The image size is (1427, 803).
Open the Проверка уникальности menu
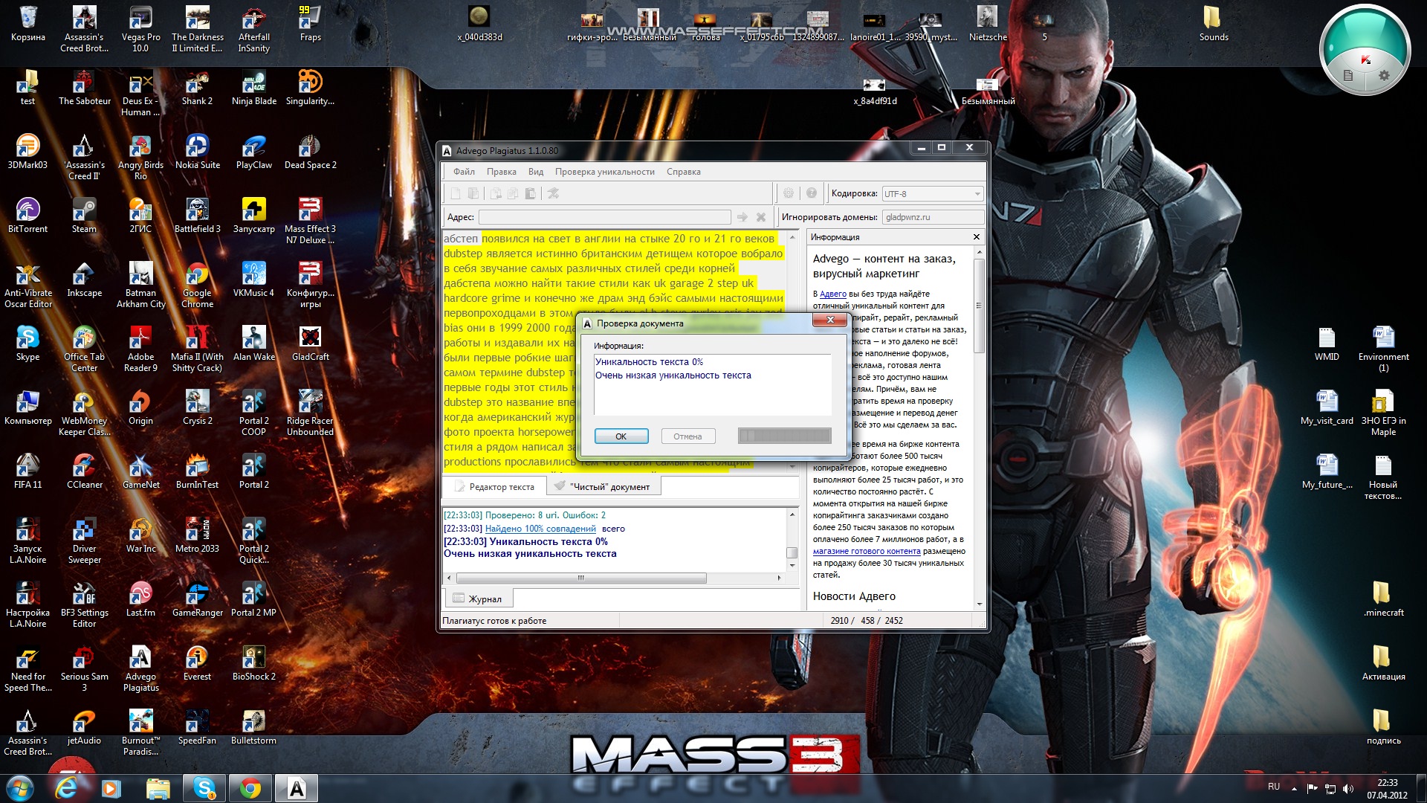[x=604, y=172]
